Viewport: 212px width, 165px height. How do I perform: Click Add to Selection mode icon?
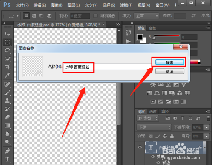(x=34, y=16)
